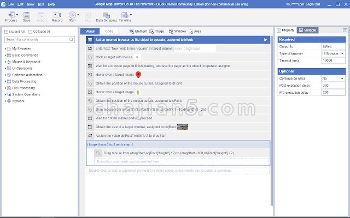Image resolution: width=350 pixels, height=218 pixels.
Task: Click the Timeout (ms) value field
Action: click(333, 60)
